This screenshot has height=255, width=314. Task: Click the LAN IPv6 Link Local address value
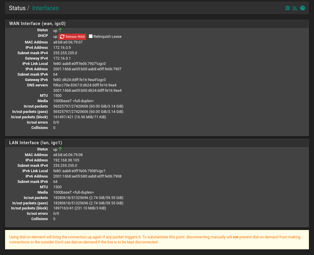79,171
